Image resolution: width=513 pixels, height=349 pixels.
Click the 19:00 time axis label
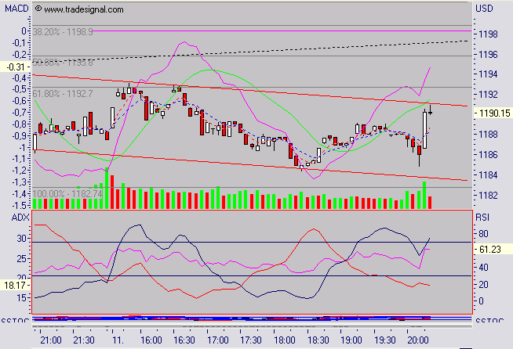click(351, 340)
